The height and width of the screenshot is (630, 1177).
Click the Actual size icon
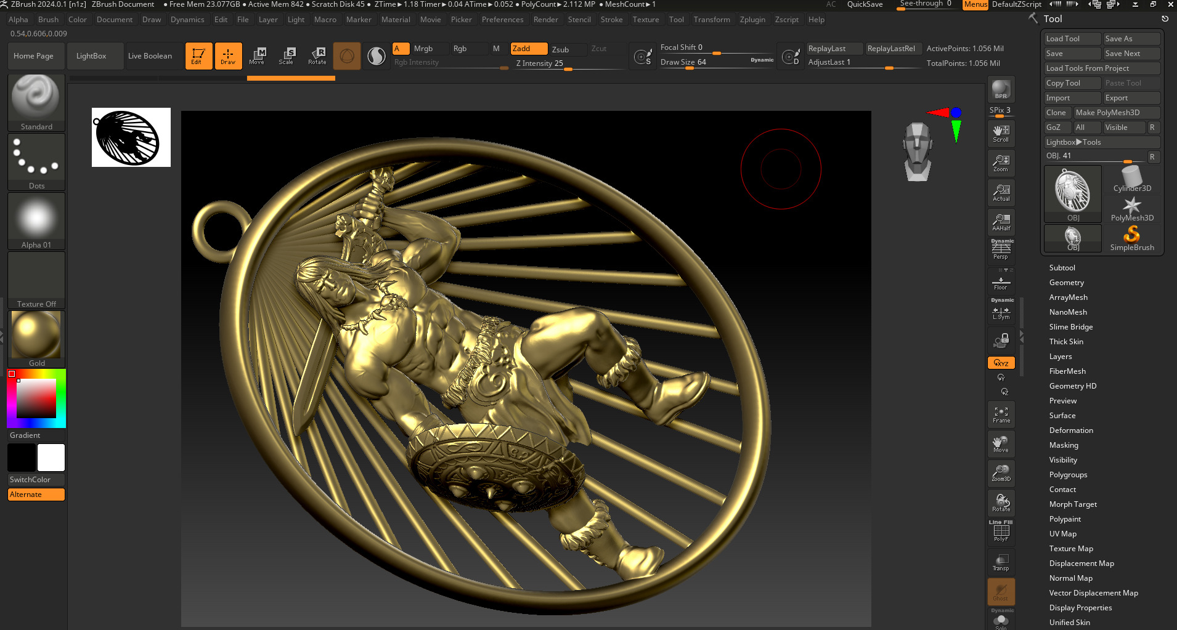(1001, 193)
